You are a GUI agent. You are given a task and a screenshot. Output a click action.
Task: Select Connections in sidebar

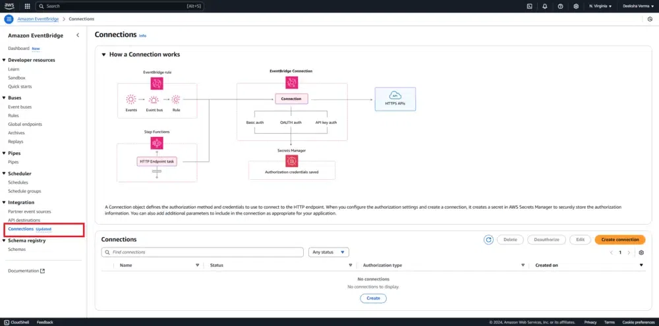coord(20,229)
